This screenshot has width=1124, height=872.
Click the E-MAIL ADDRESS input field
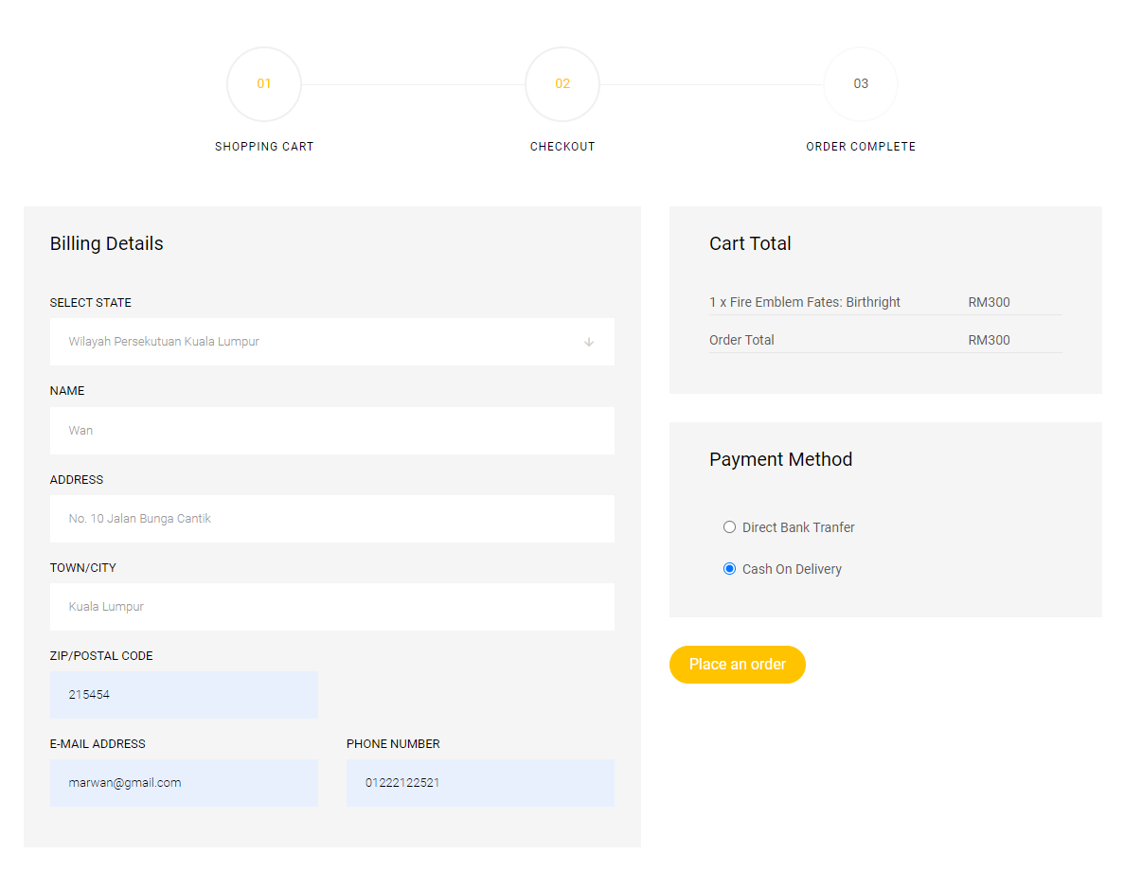point(184,782)
